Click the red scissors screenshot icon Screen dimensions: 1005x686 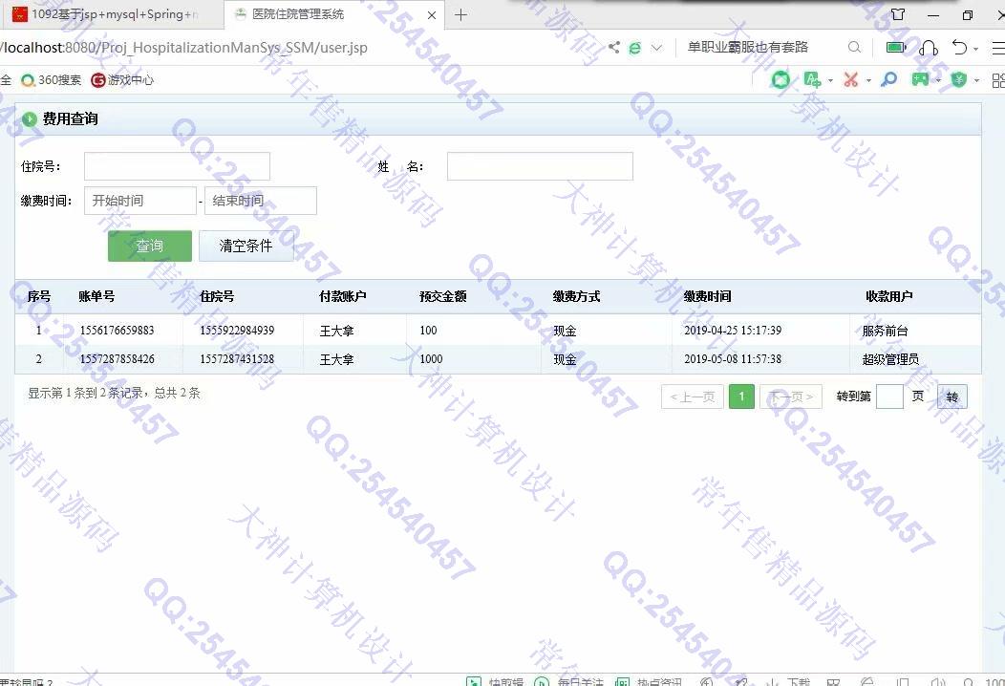850,79
